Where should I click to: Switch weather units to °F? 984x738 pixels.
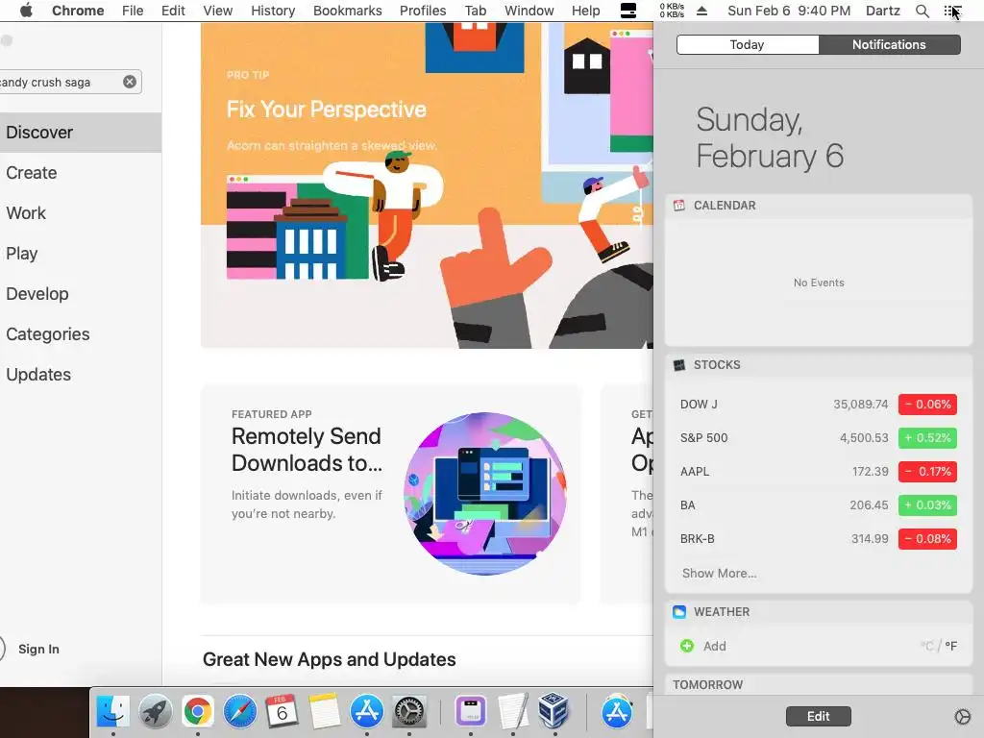point(950,646)
